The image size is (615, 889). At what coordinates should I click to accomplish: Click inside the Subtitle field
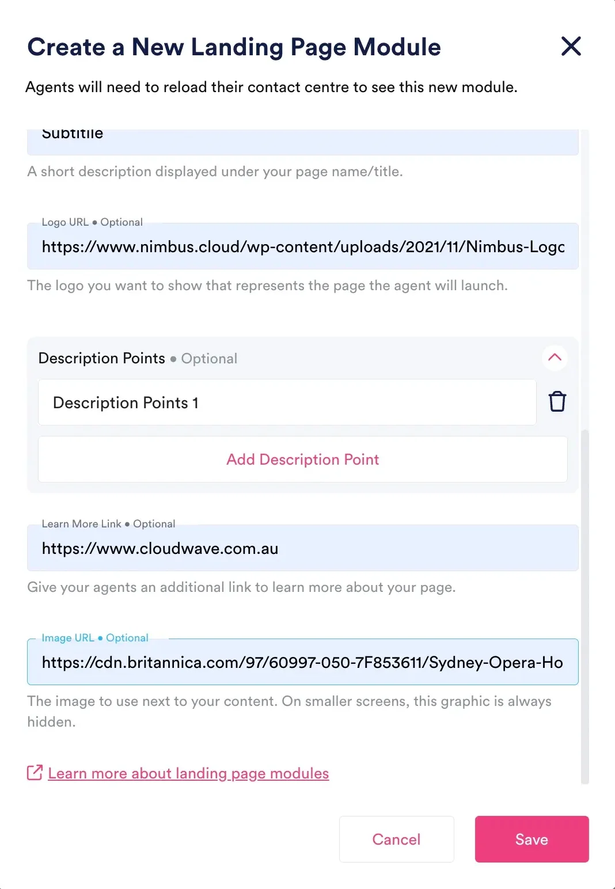pos(302,137)
